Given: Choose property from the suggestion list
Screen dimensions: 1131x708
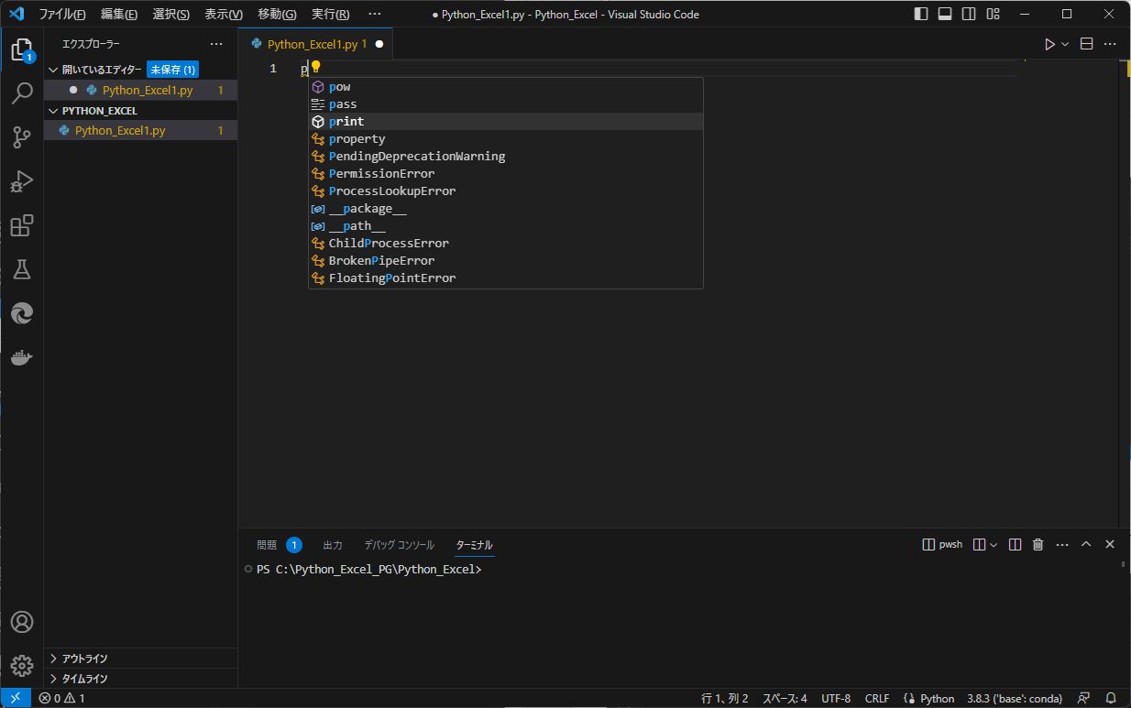Looking at the screenshot, I should click(506, 139).
